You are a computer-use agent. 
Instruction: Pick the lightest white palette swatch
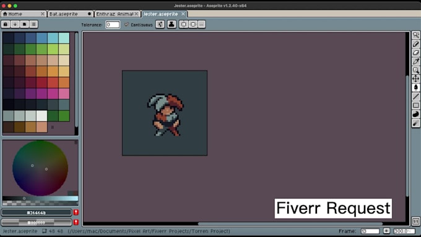pyautogui.click(x=42, y=116)
